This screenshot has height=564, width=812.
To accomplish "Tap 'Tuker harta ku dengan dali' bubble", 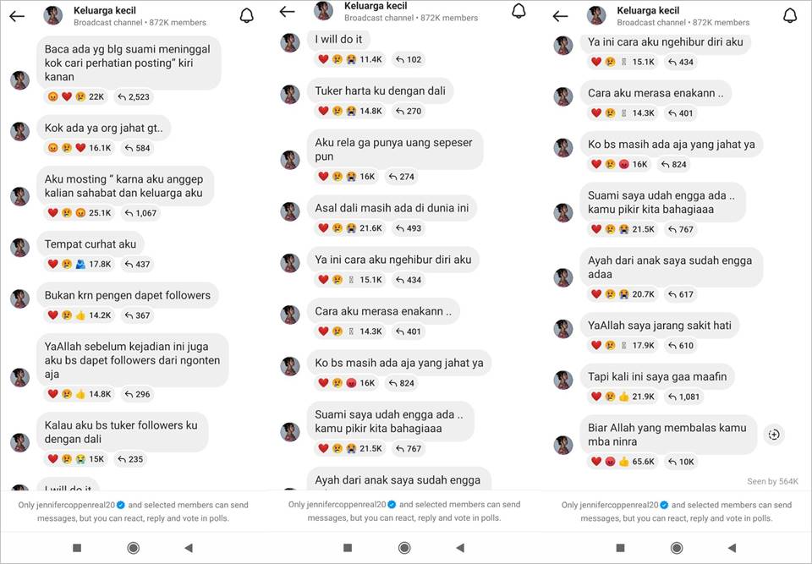I will (380, 90).
